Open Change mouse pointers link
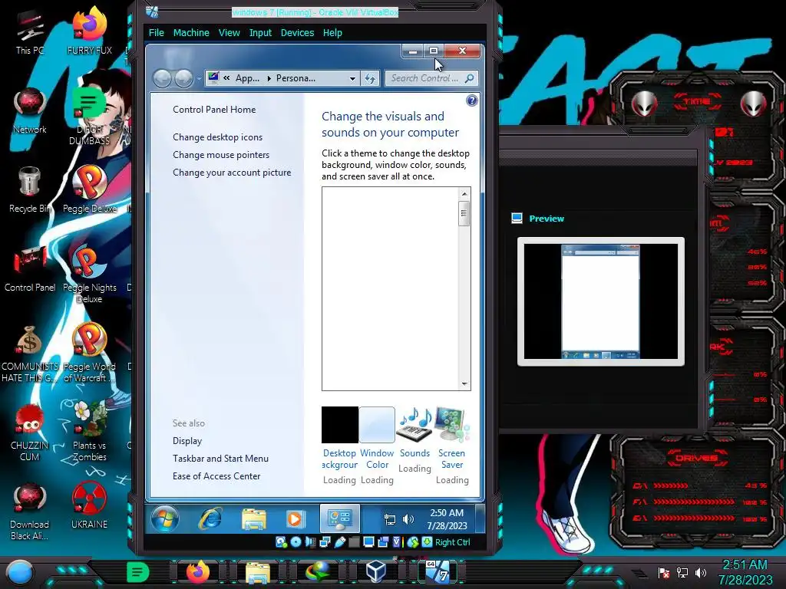786x589 pixels. point(221,155)
